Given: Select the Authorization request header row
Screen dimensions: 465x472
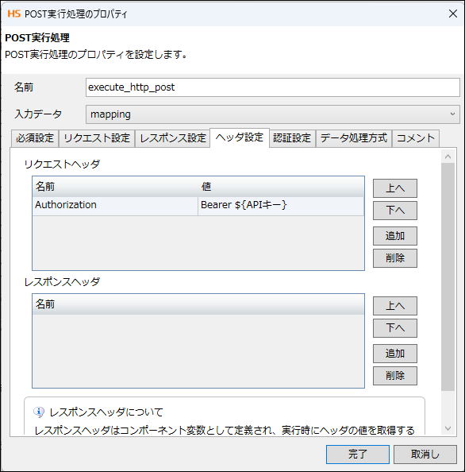Looking at the screenshot, I should tap(198, 206).
